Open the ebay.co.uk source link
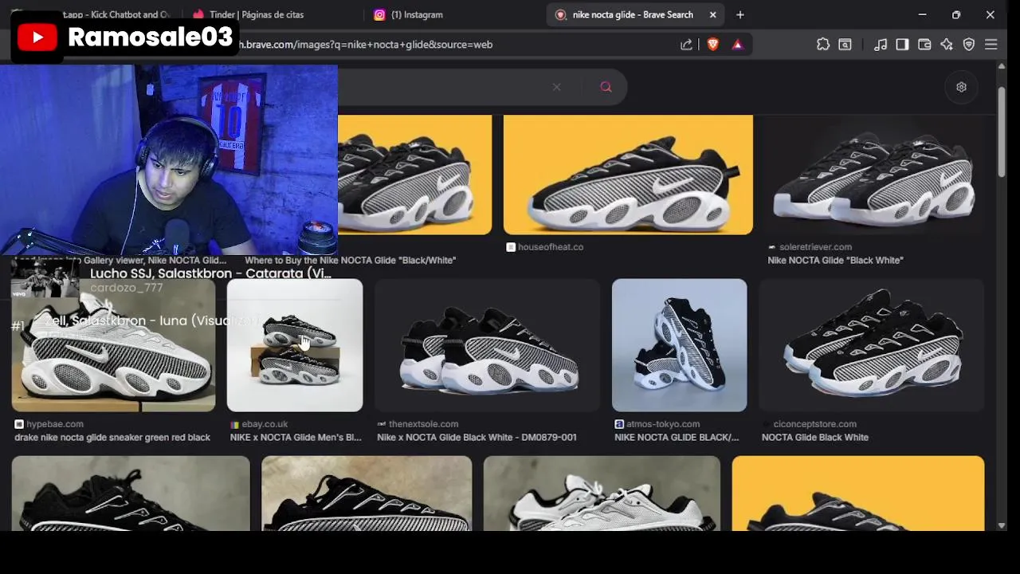 coord(259,424)
